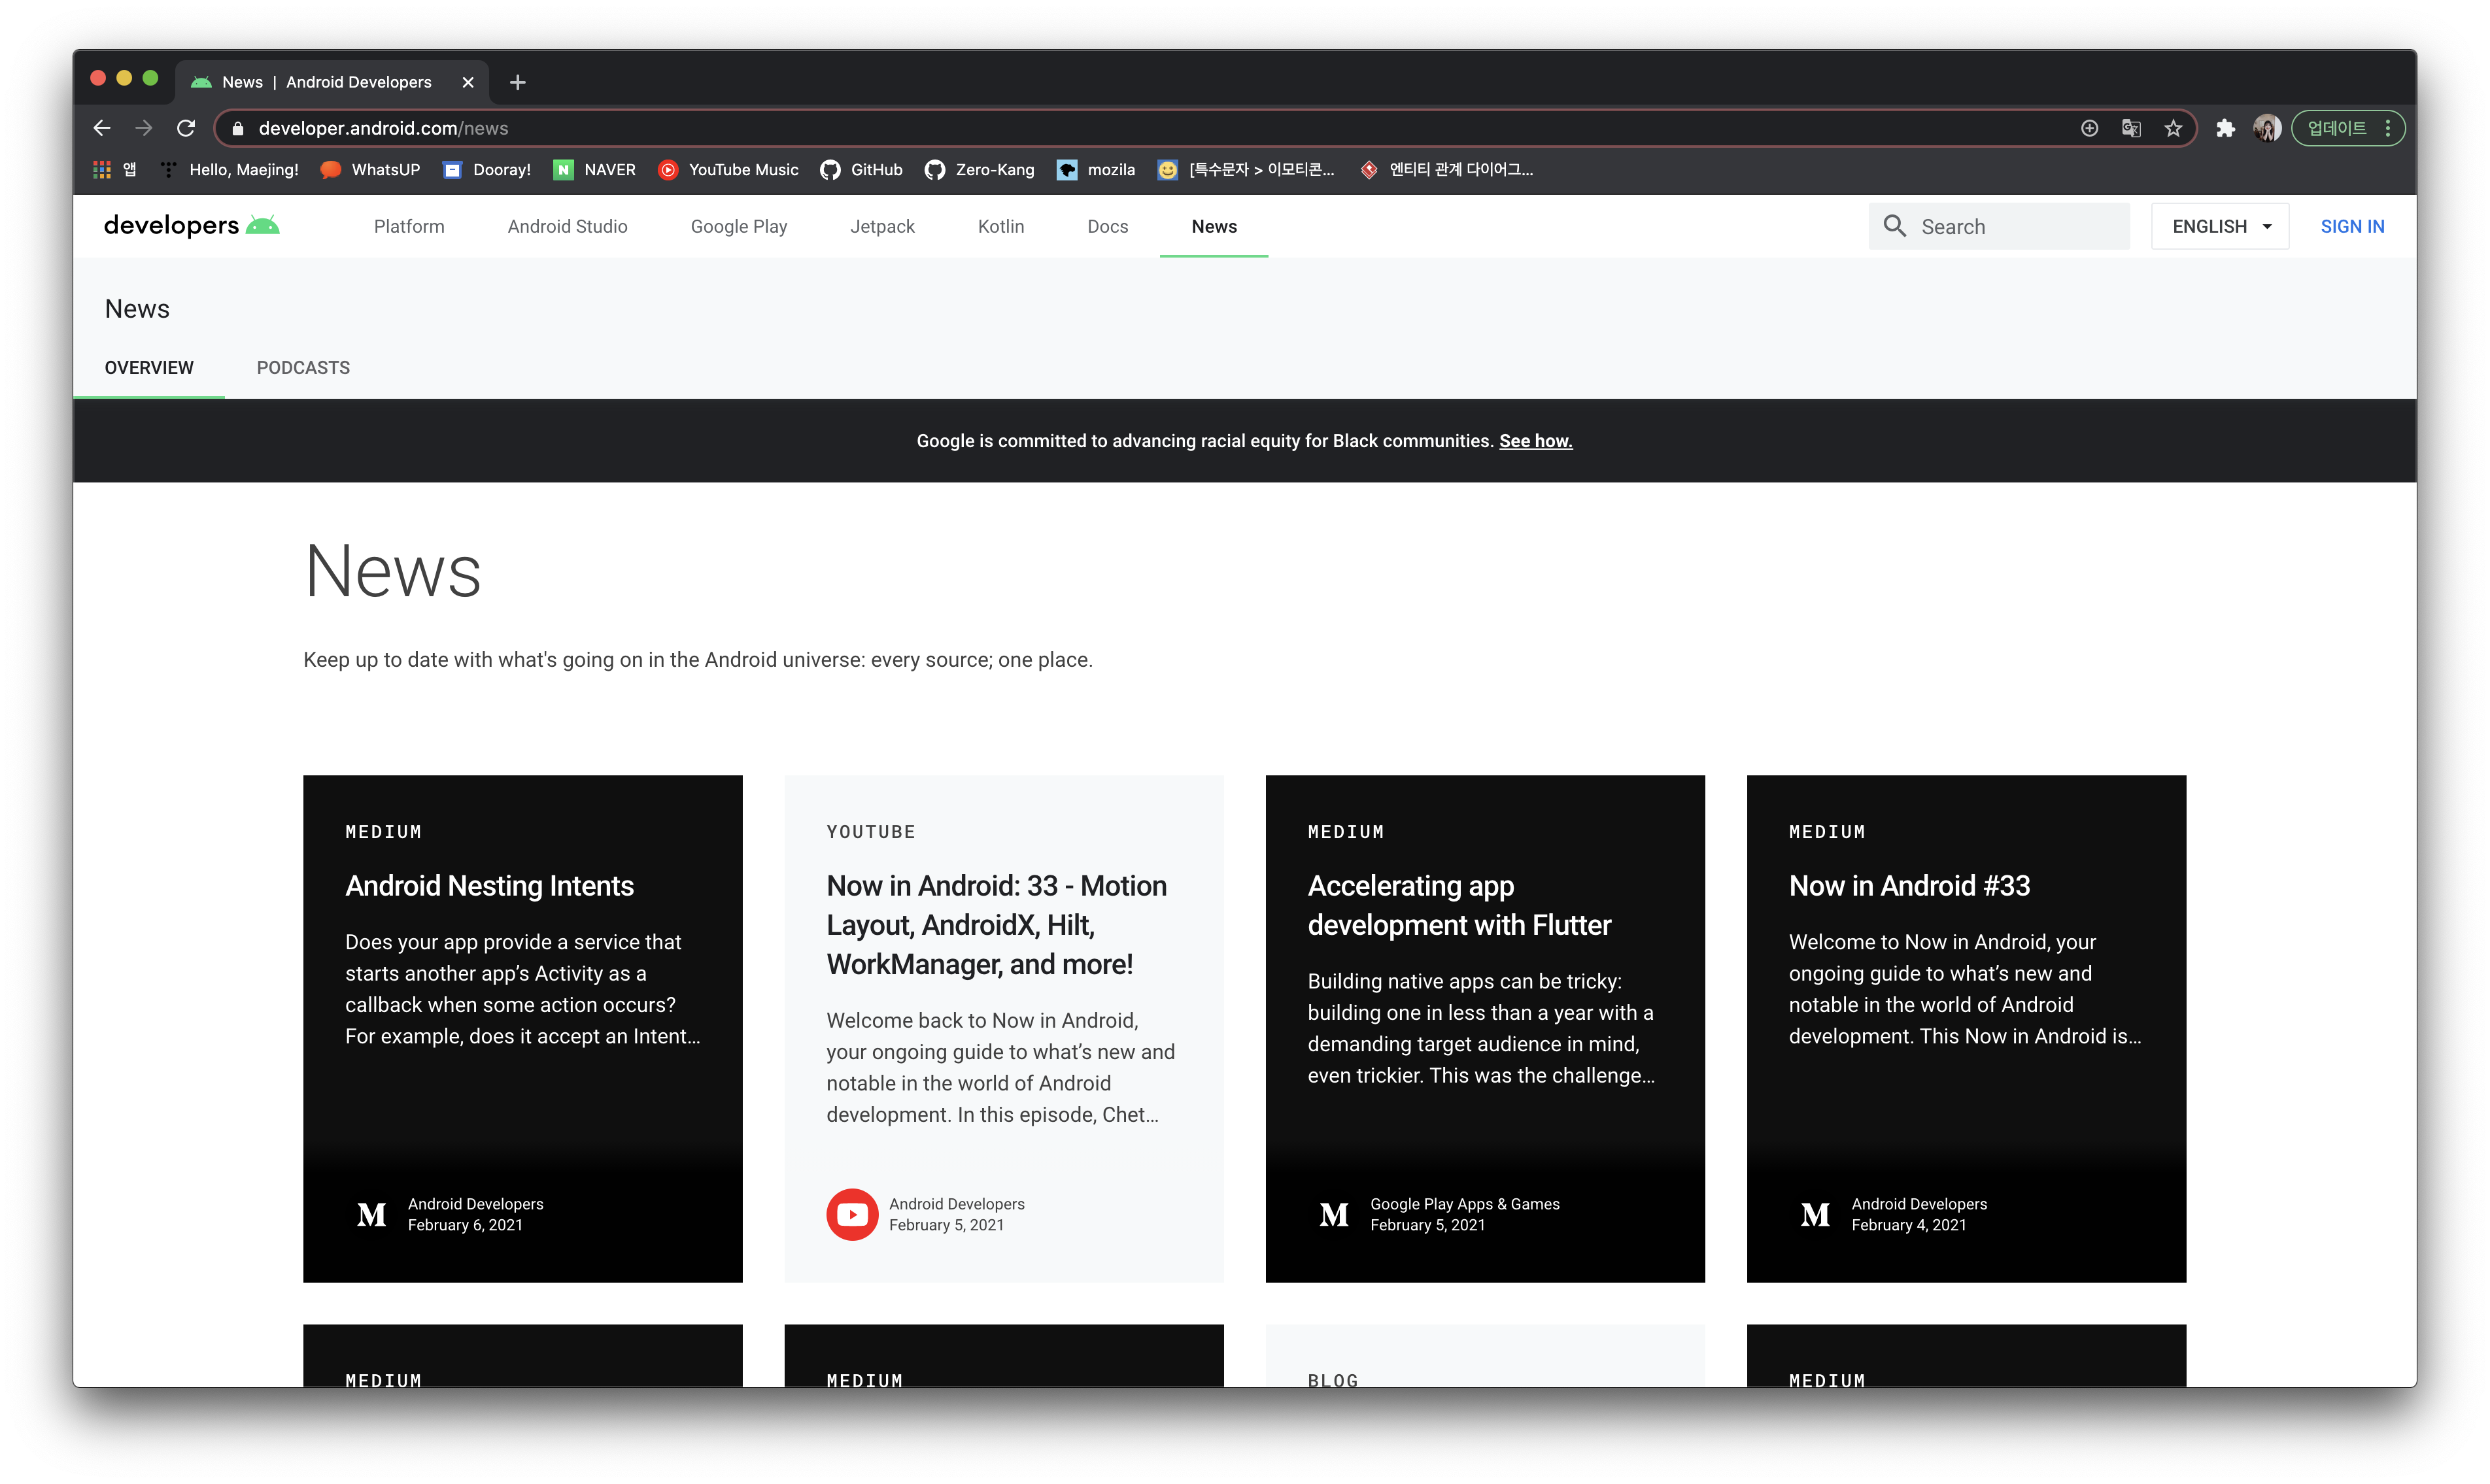
Task: Bookmark page with the star icon
Action: (2173, 128)
